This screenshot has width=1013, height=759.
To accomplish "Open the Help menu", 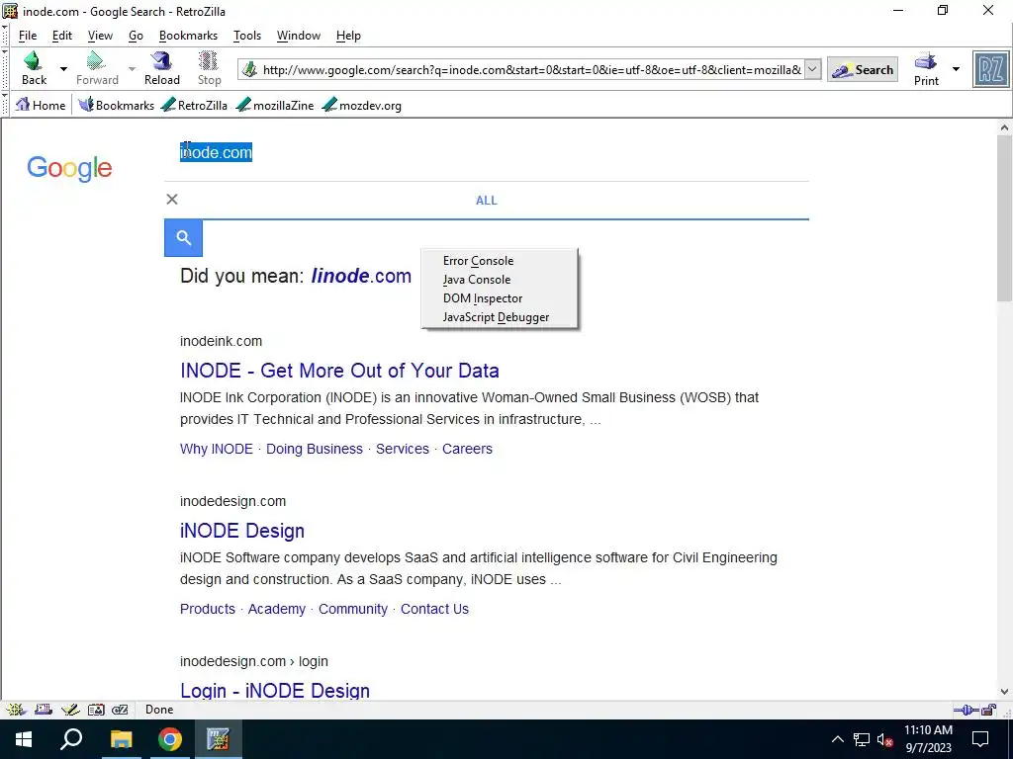I will 348,36.
